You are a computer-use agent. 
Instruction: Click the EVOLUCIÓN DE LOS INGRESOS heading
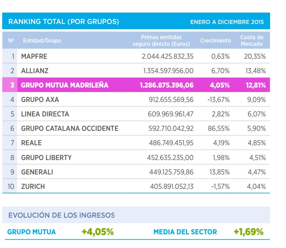[x=61, y=215]
